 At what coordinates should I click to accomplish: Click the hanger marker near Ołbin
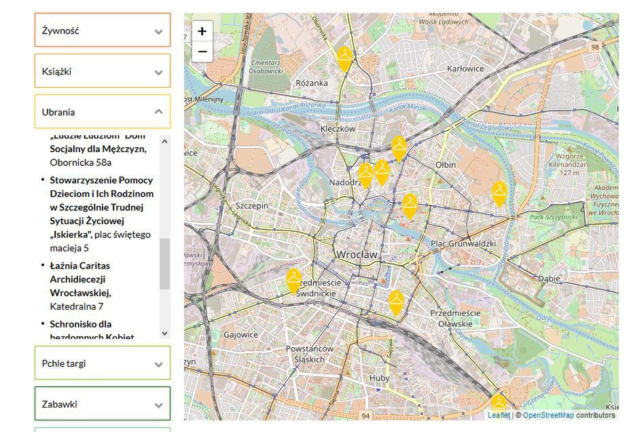click(399, 147)
